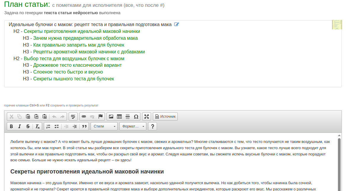This screenshot has height=191, width=348.
Task: Apply Italic formatting
Action: 20,126
